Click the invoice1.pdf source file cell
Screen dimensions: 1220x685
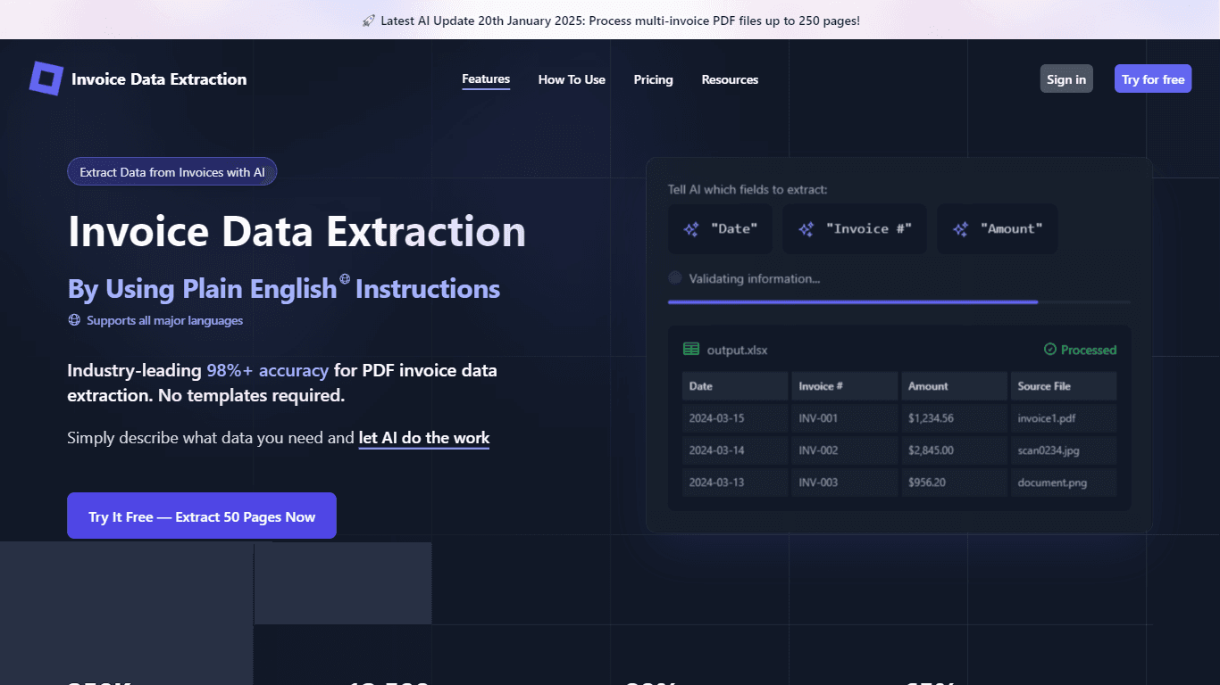(1064, 418)
